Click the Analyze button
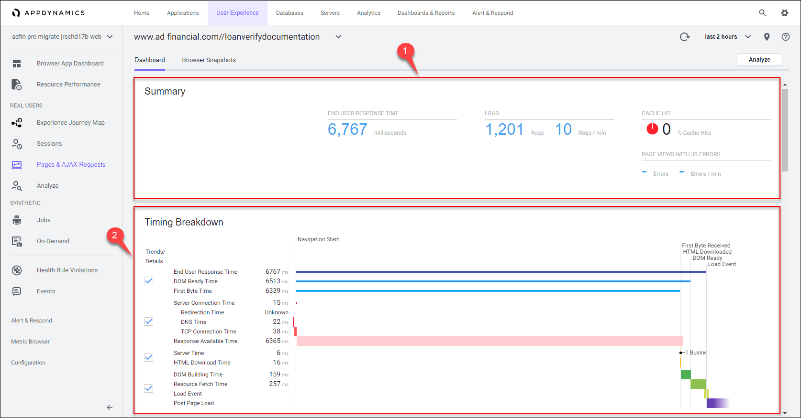The image size is (801, 418). 759,60
